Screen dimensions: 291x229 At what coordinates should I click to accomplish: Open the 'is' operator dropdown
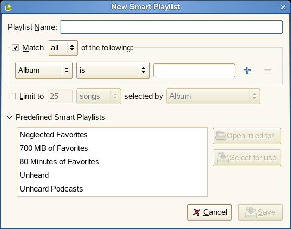click(113, 70)
